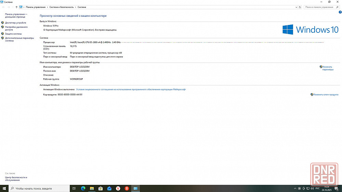Click Изменить ключ продукта link
The height and width of the screenshot is (192, 342).
coord(326,95)
